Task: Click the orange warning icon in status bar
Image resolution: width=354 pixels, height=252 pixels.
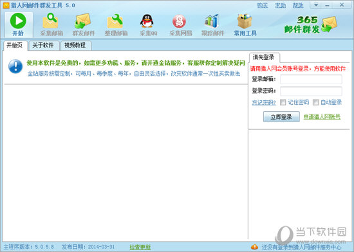Action: pyautogui.click(x=254, y=247)
